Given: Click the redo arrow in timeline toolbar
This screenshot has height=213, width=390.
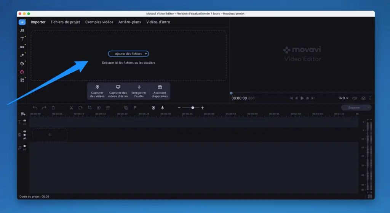Looking at the screenshot, I should point(44,108).
